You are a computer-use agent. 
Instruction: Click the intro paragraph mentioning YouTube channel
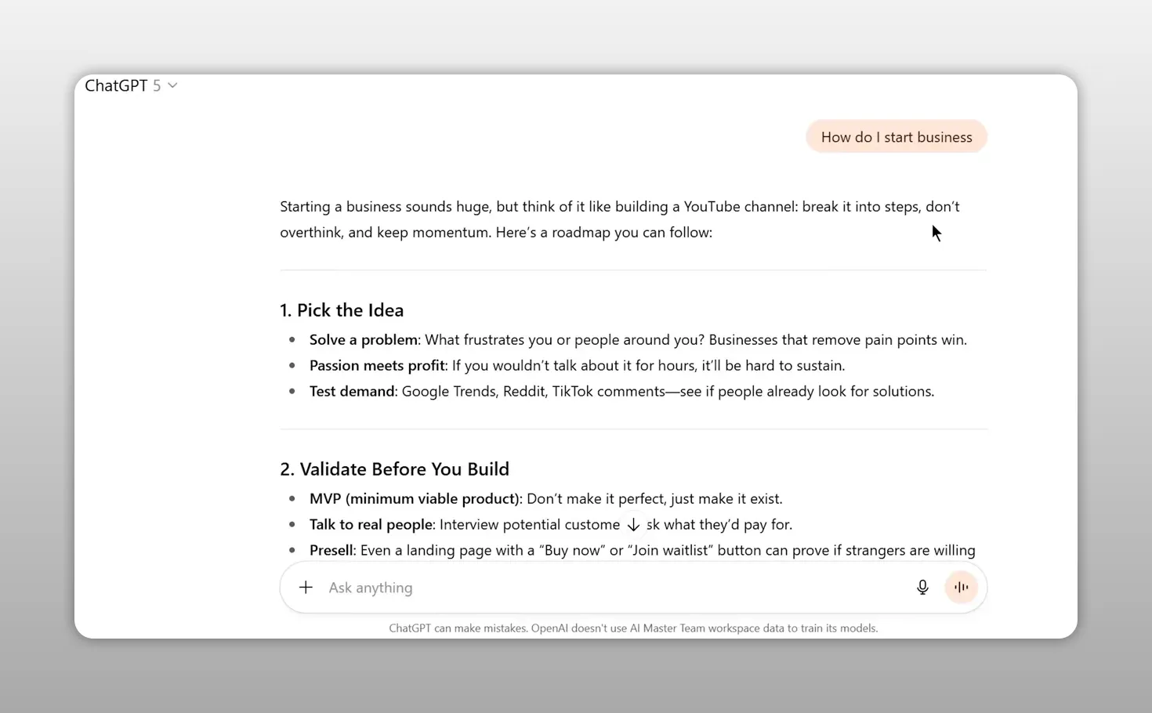click(620, 219)
